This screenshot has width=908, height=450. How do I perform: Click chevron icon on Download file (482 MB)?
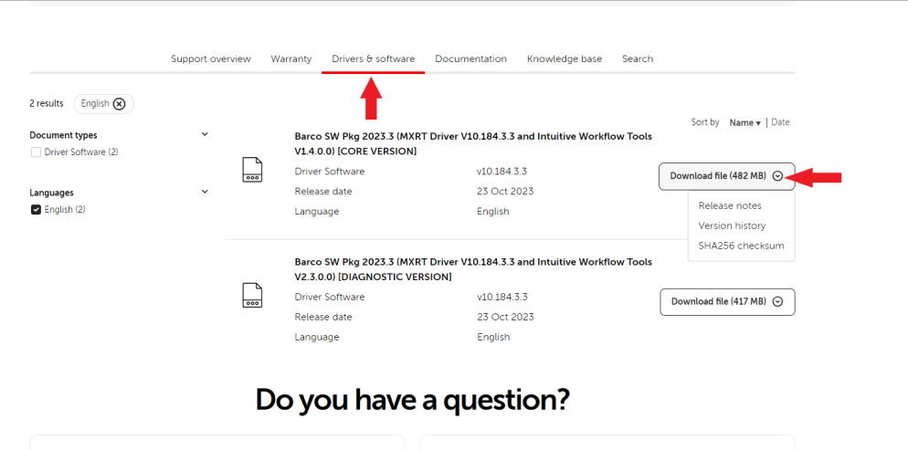[777, 176]
